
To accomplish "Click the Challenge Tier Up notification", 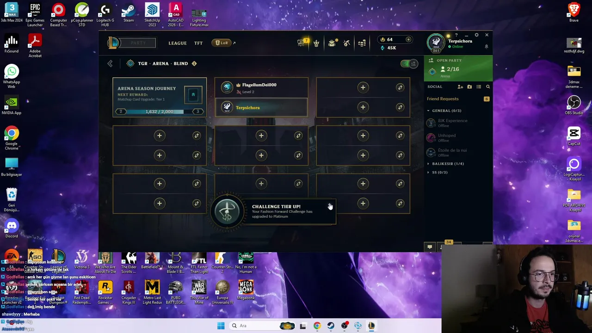I will click(273, 212).
